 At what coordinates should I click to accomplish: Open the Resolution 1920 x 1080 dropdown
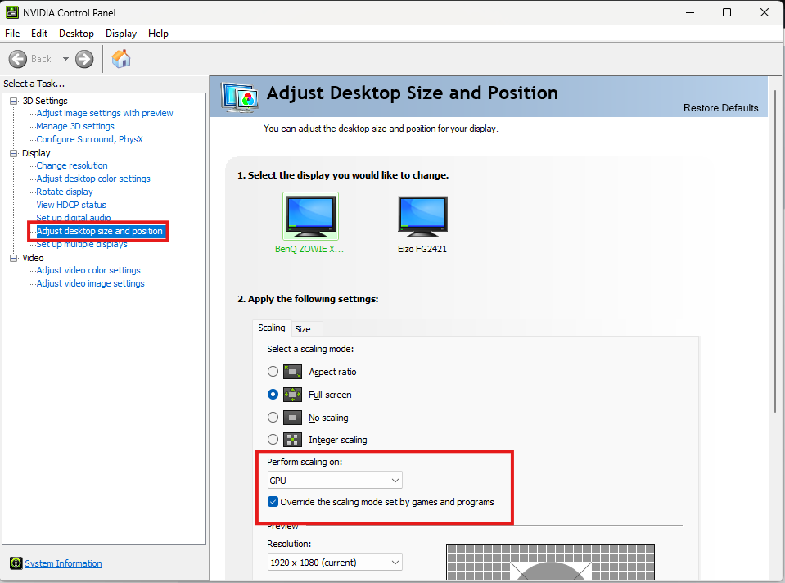tap(335, 563)
